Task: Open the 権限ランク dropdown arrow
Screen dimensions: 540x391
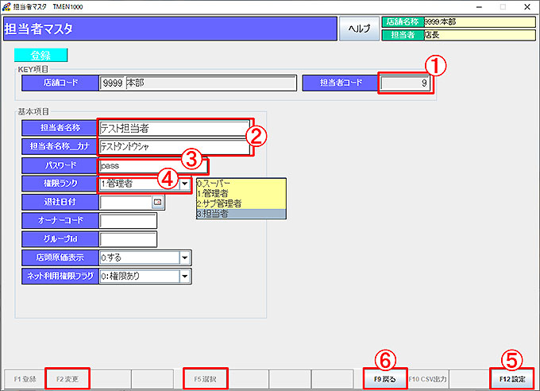Action: 184,184
